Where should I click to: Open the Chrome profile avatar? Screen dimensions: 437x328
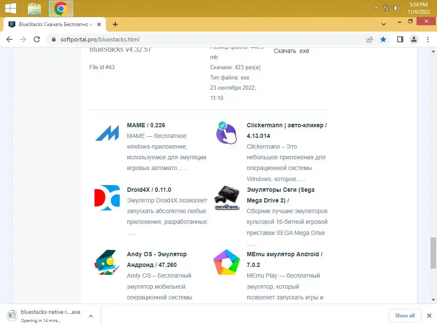pyautogui.click(x=414, y=39)
